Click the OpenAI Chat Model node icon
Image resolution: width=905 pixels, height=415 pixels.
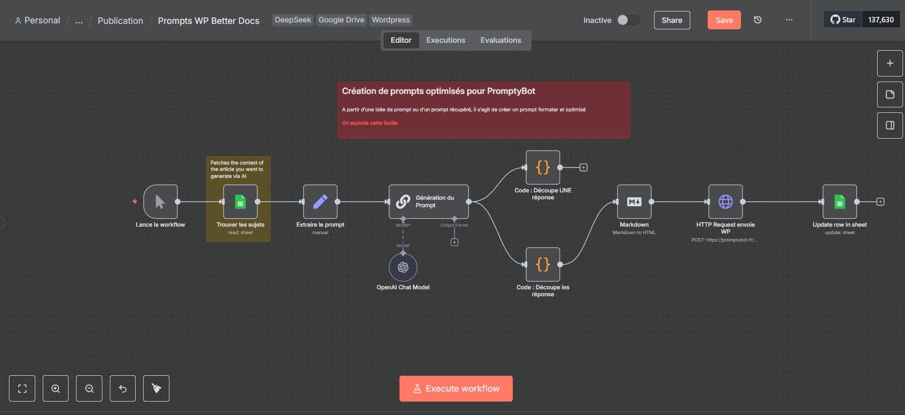403,267
